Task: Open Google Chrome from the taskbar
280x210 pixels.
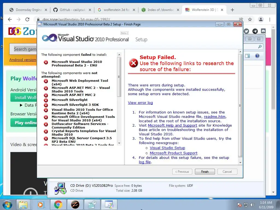Action: (x=58, y=205)
